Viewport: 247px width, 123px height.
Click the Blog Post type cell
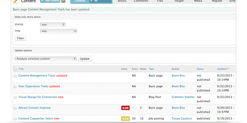point(155,97)
